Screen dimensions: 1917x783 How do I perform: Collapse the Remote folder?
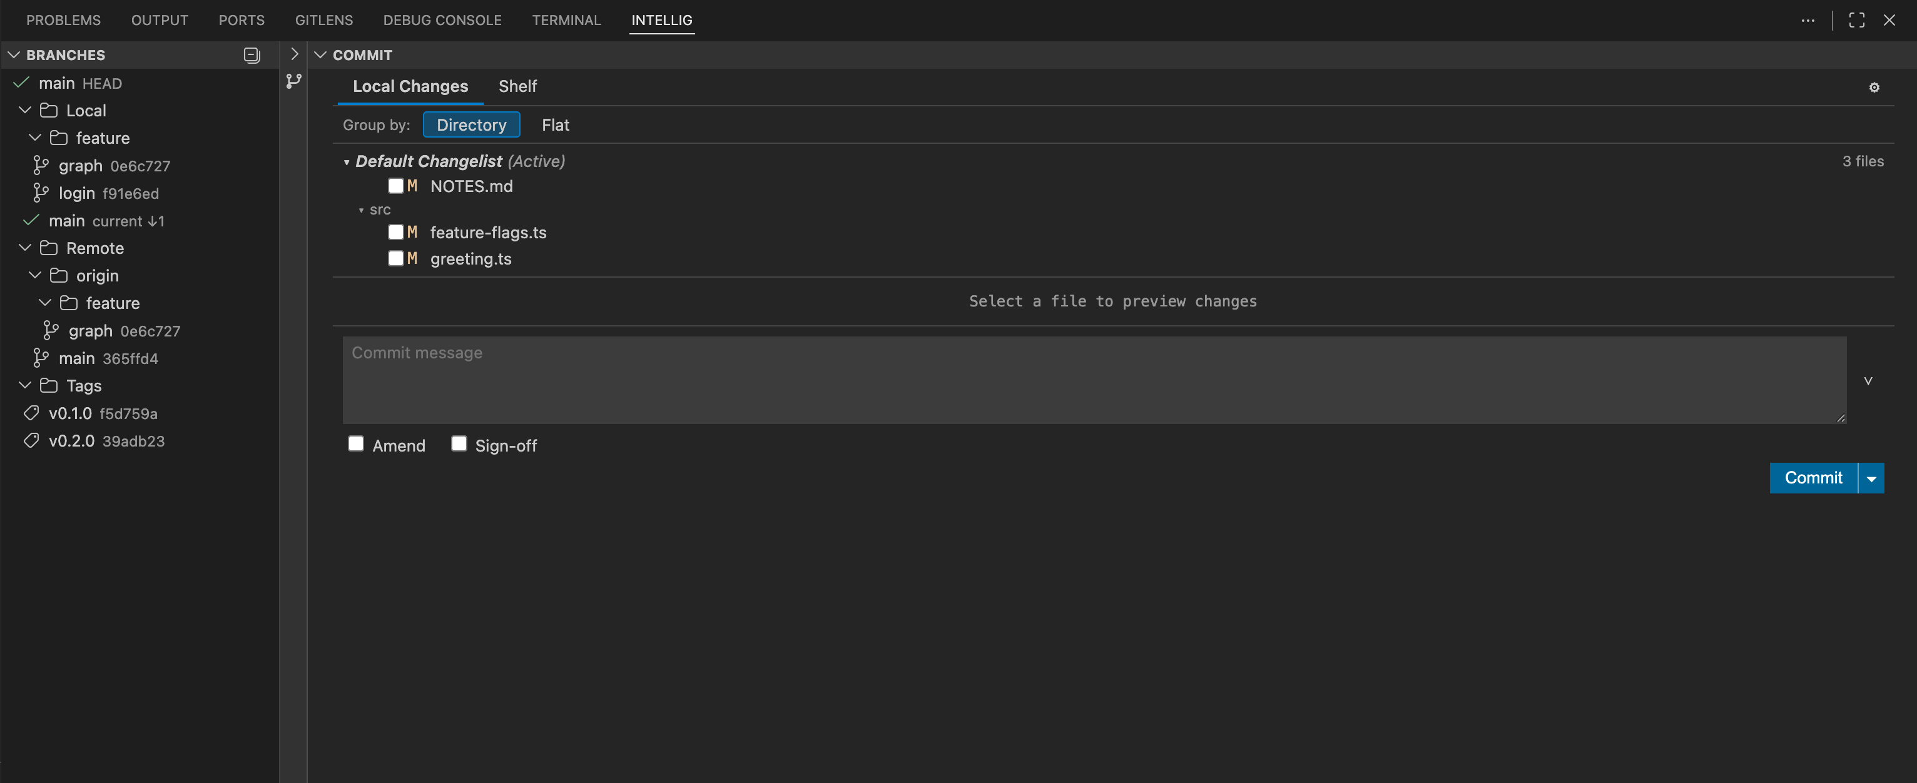coord(24,248)
